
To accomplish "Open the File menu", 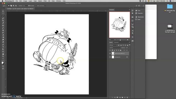I will 16,1.
